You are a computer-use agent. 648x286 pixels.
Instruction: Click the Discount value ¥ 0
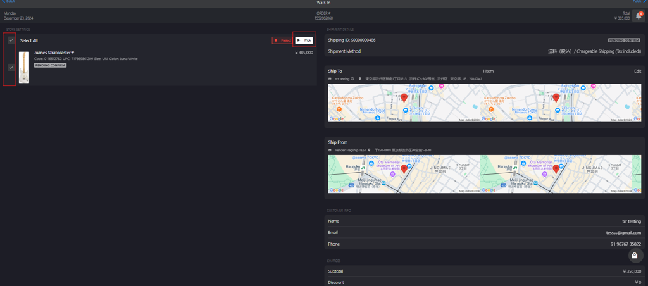(x=639, y=282)
